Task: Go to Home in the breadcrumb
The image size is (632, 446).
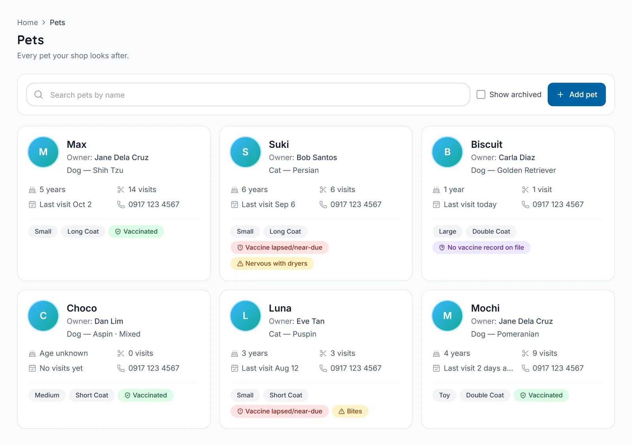Action: click(28, 22)
